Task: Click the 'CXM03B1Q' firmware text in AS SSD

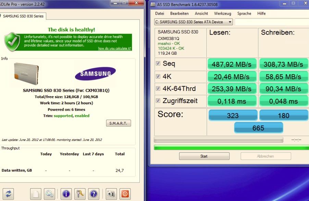Action: coord(169,39)
